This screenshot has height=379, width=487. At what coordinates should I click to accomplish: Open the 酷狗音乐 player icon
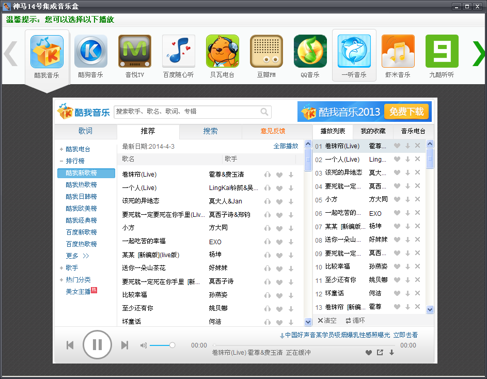coord(91,52)
